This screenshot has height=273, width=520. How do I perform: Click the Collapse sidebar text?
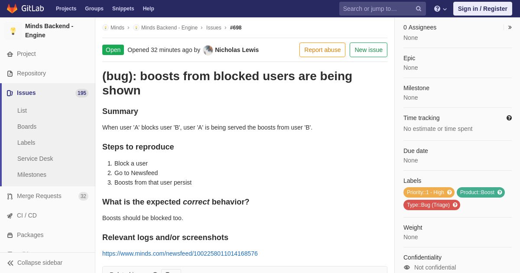click(x=40, y=263)
